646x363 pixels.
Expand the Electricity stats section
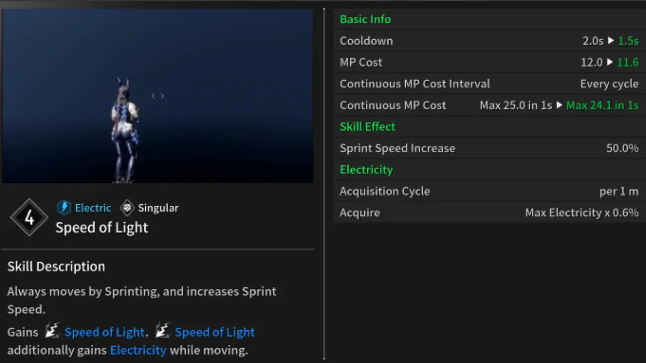point(366,169)
